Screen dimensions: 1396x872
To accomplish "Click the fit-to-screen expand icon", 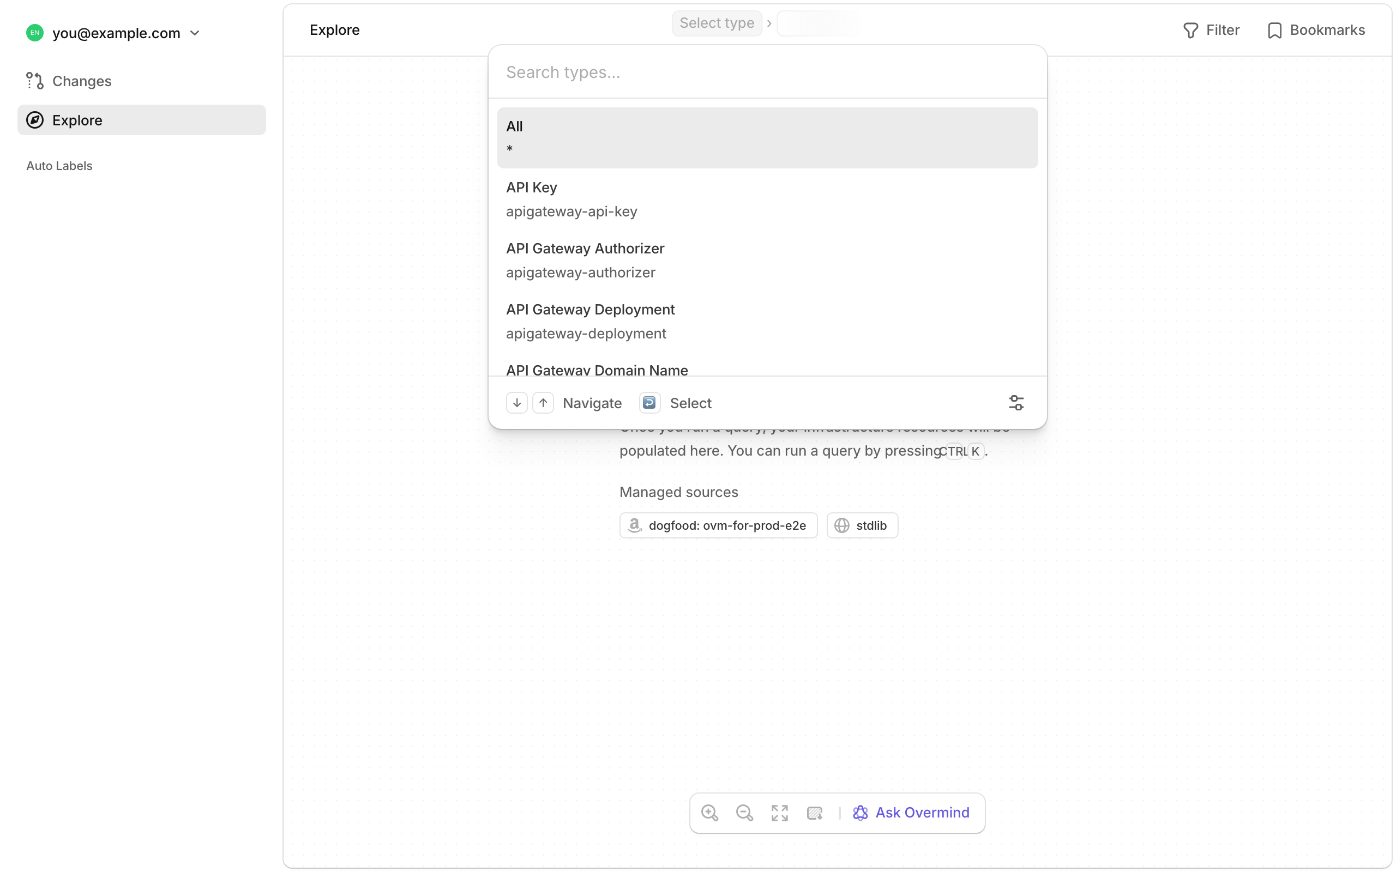I will 779,813.
